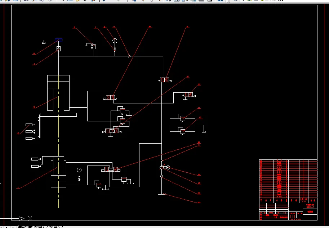
Task: Select the upper relief valve in the center pair
Action: point(122,111)
